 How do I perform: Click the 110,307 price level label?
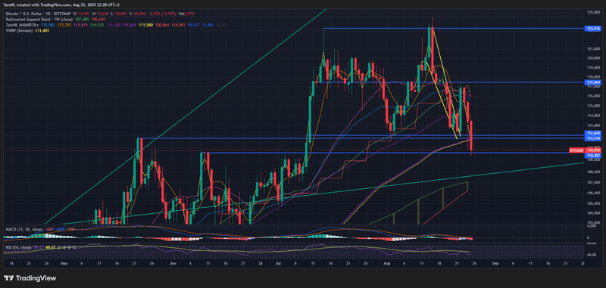coord(593,155)
